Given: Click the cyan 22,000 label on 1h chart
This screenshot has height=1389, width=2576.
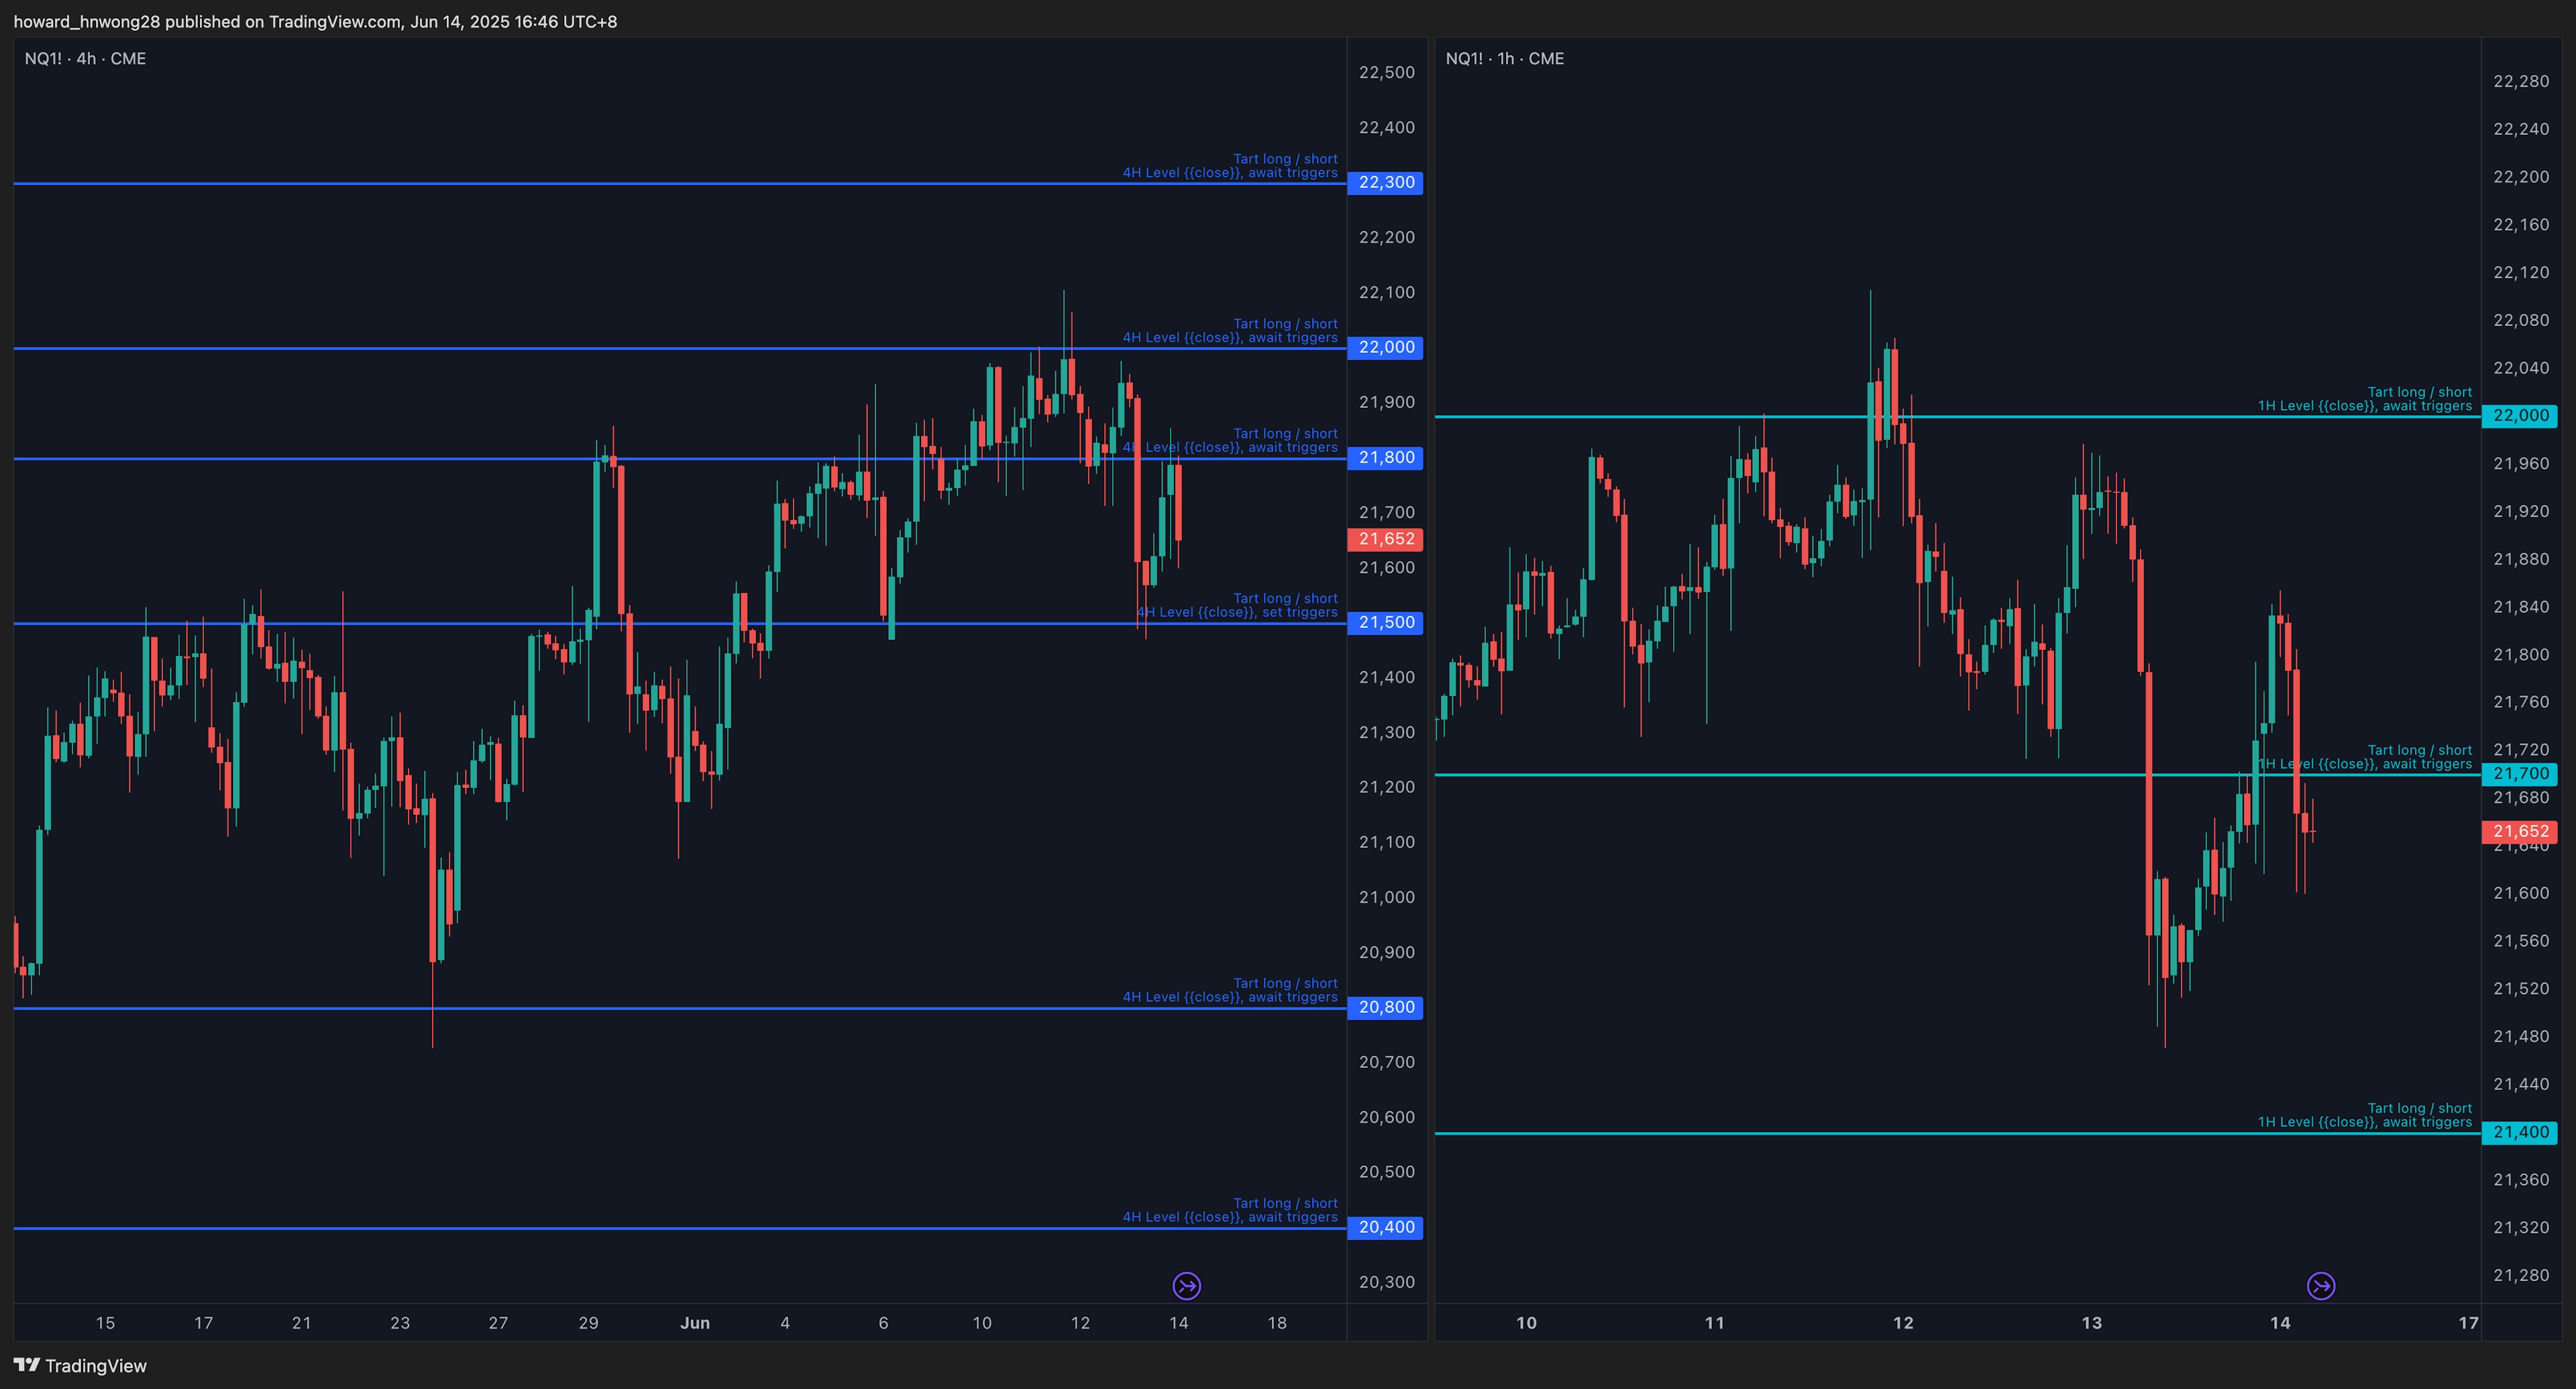Looking at the screenshot, I should click(x=2519, y=415).
